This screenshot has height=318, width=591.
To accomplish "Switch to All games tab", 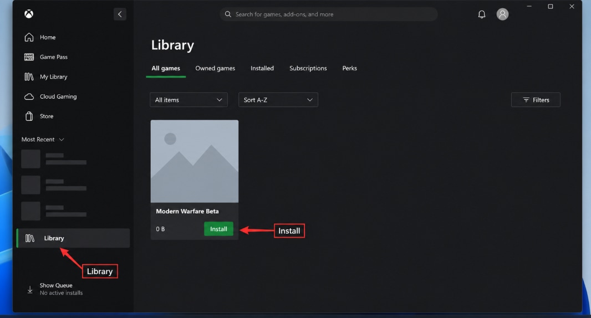I will click(x=166, y=68).
